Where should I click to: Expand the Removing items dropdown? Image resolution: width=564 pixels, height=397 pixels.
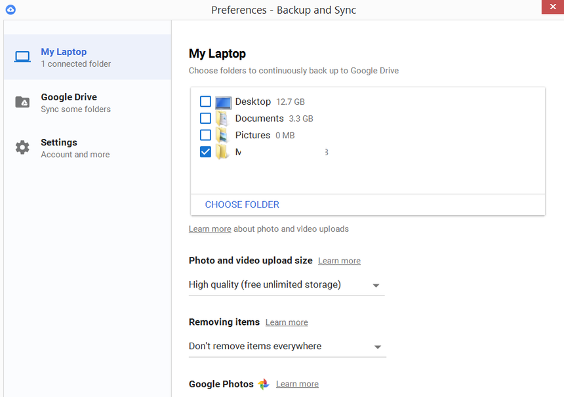287,347
